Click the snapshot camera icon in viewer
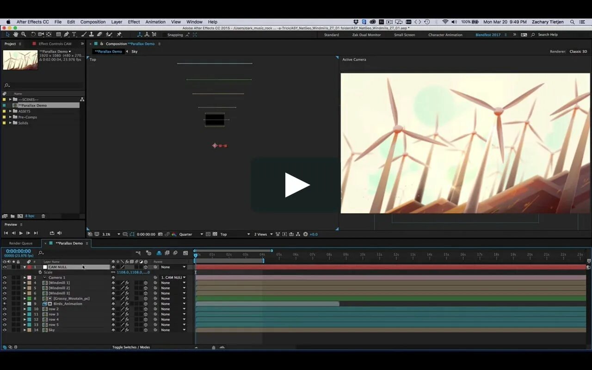The height and width of the screenshot is (370, 592). [160, 234]
